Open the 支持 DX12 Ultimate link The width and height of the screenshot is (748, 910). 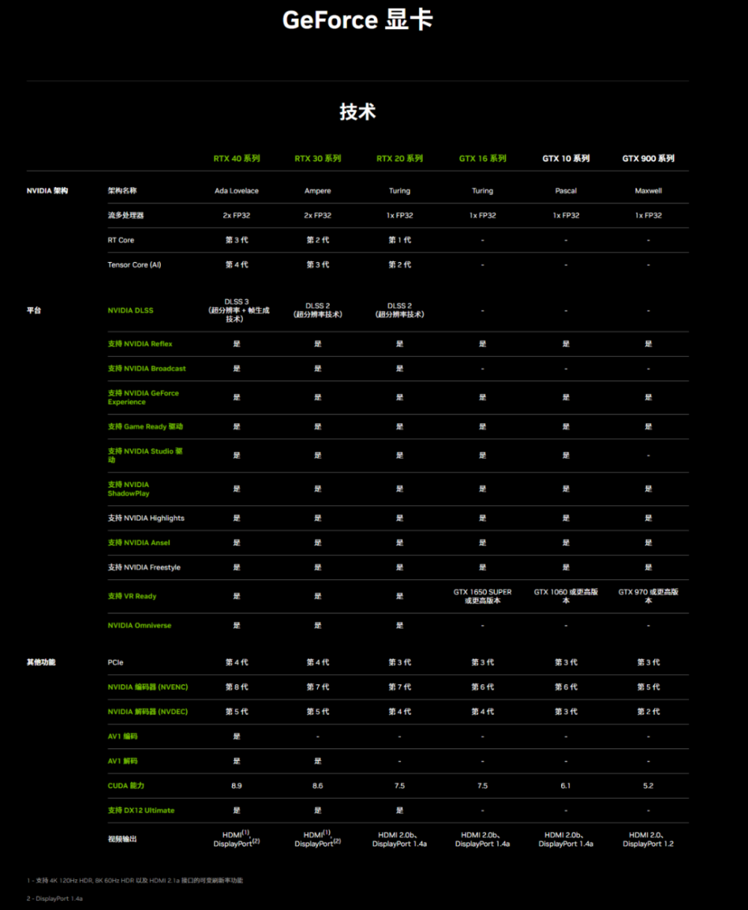click(x=141, y=810)
